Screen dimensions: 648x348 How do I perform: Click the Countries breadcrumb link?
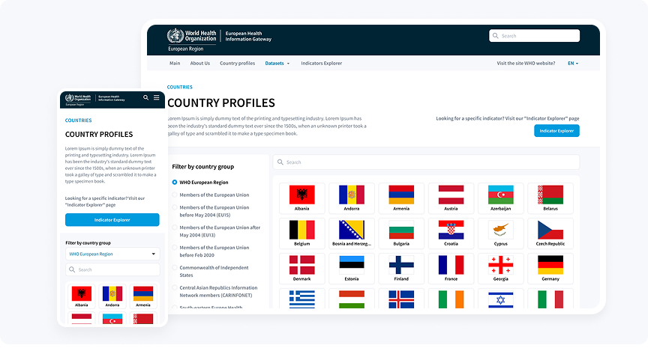coord(179,87)
